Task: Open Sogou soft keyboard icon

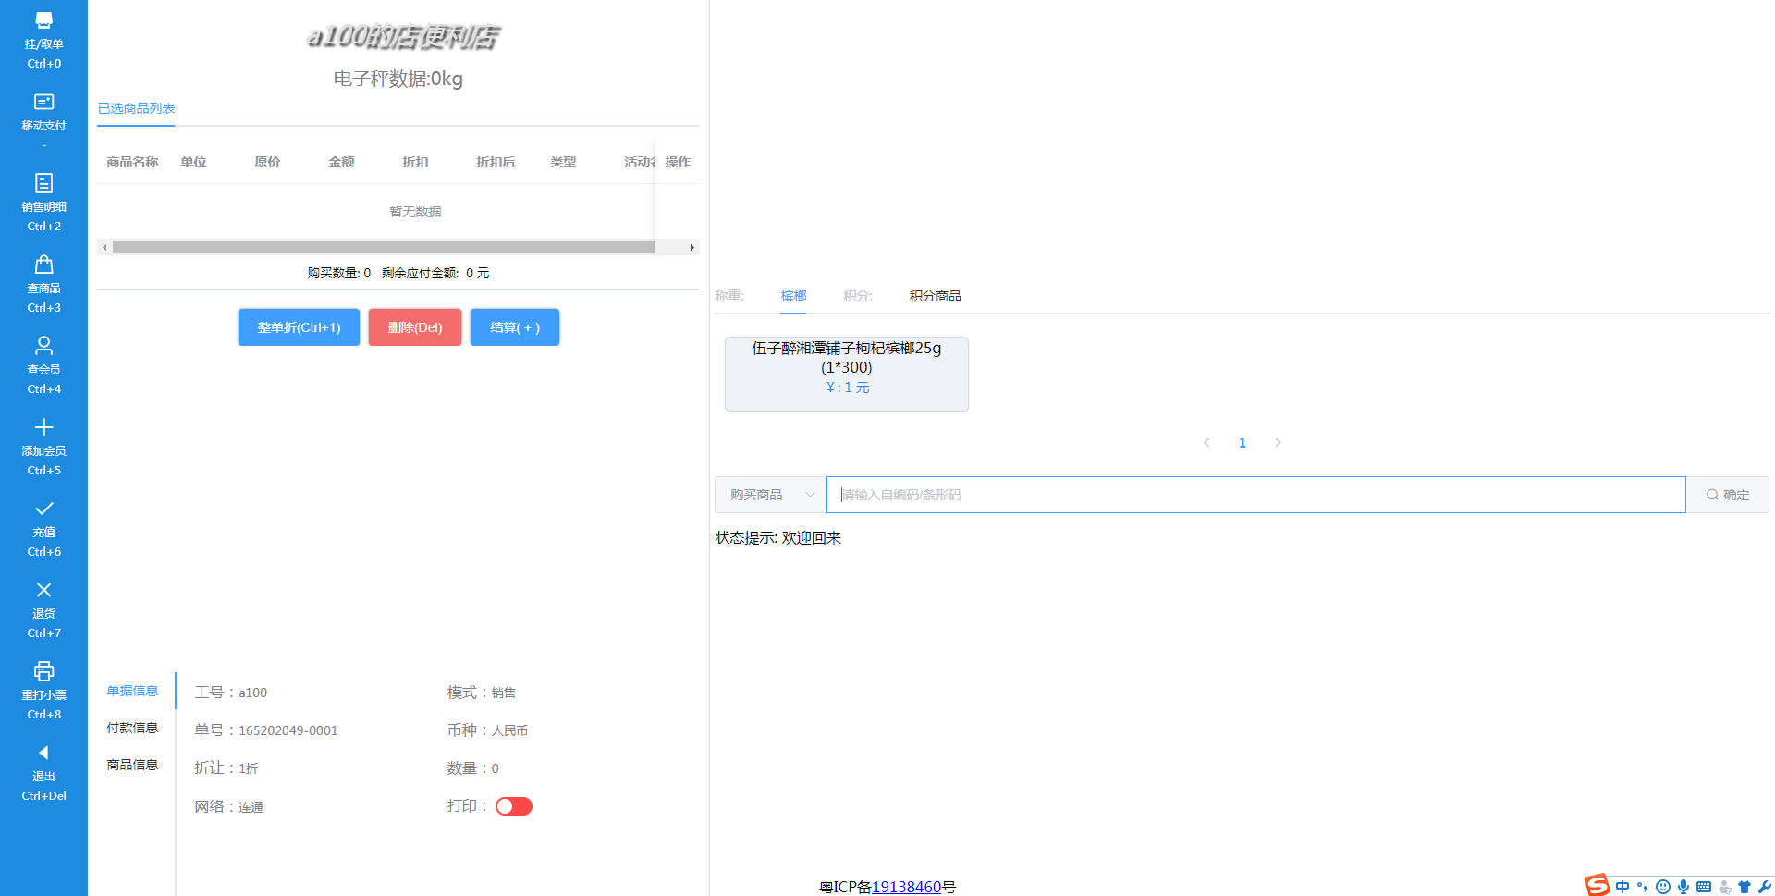Action: [1704, 887]
